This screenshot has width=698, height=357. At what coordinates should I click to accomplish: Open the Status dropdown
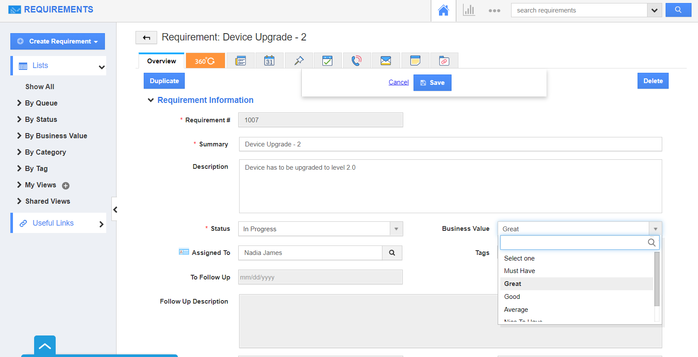[321, 229]
